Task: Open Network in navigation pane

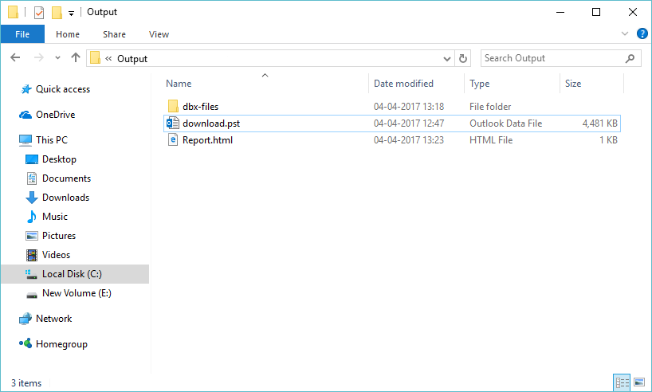Action: (x=53, y=319)
